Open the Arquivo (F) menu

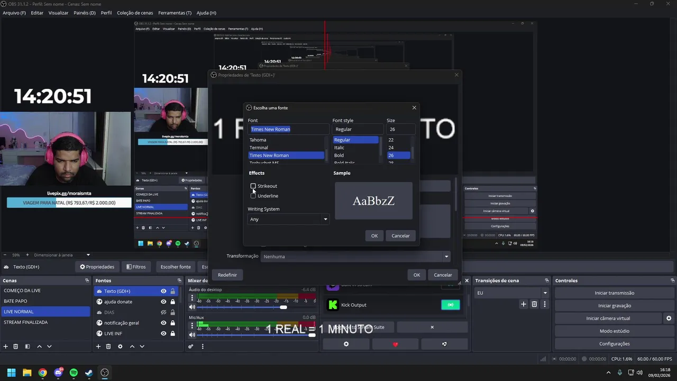14,13
